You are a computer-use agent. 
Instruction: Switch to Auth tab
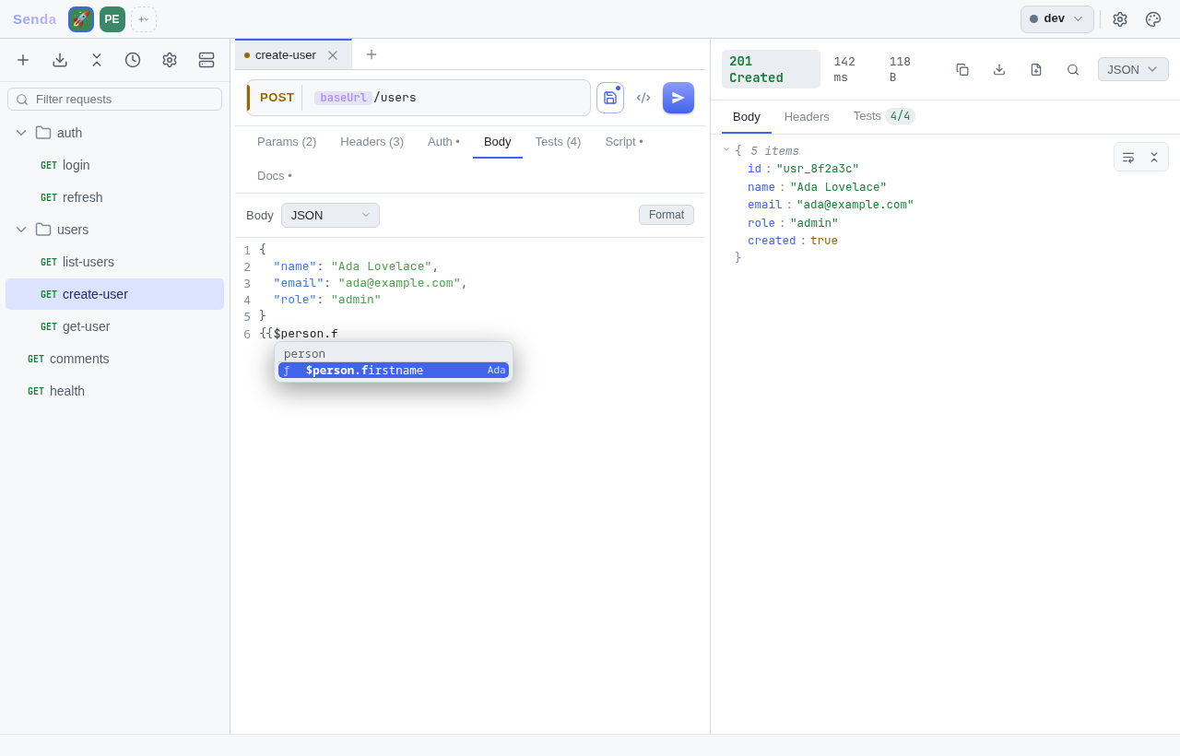tap(443, 142)
